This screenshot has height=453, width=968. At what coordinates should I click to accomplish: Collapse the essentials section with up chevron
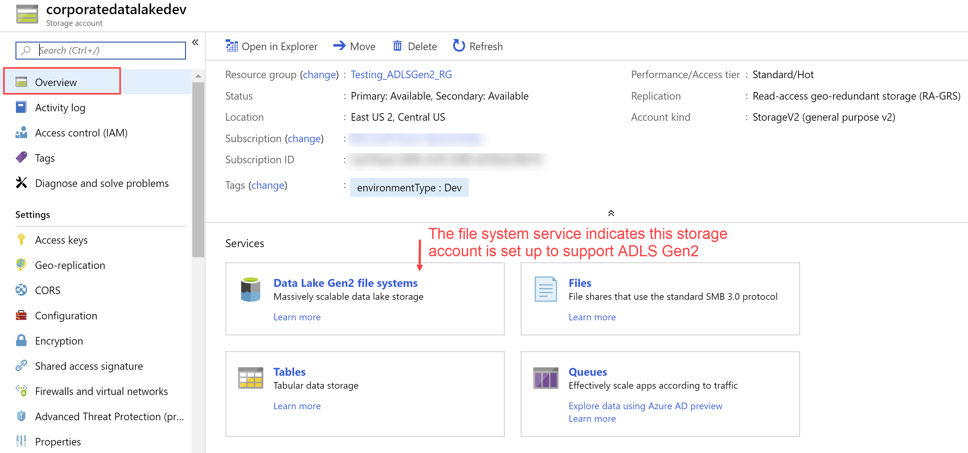pyautogui.click(x=611, y=213)
